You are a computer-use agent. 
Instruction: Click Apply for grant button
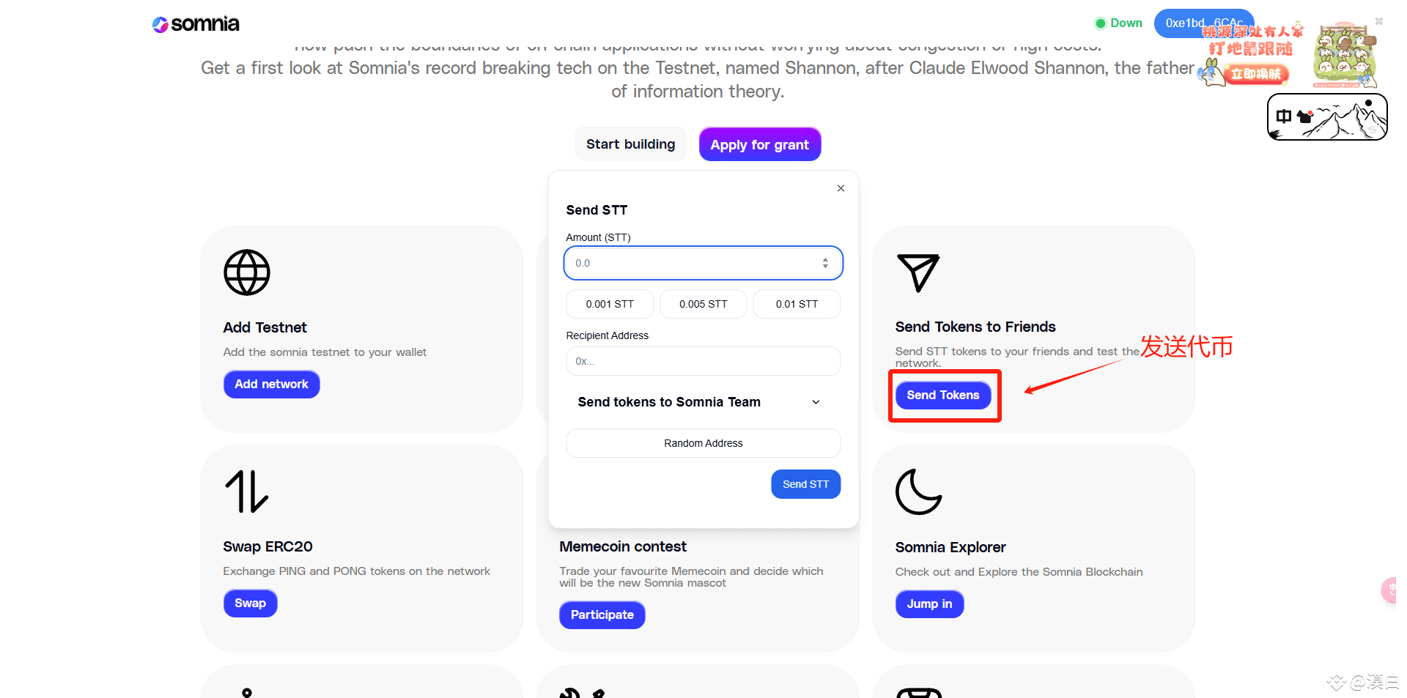[x=760, y=144]
